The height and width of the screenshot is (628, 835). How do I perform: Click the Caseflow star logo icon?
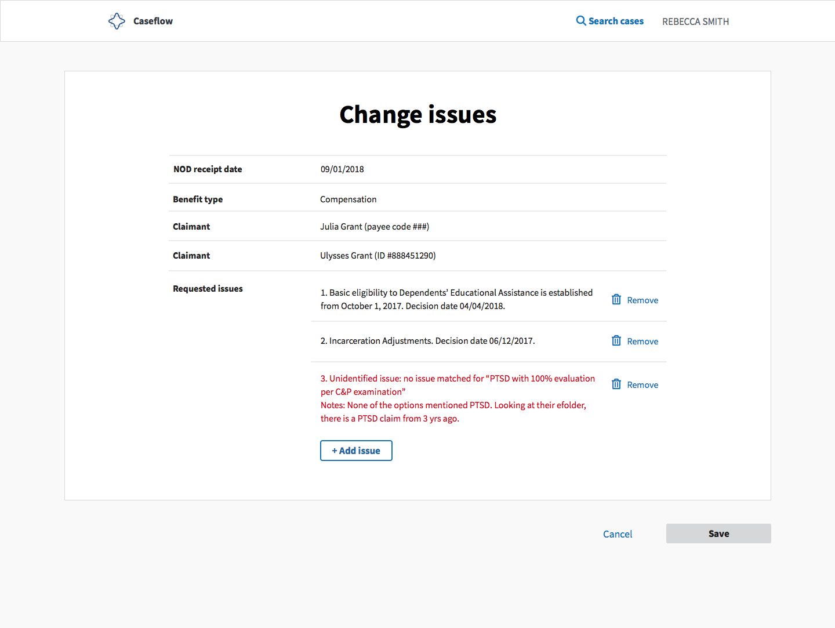(117, 21)
